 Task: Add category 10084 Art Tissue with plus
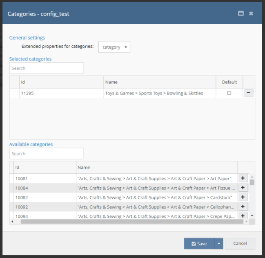click(x=243, y=188)
